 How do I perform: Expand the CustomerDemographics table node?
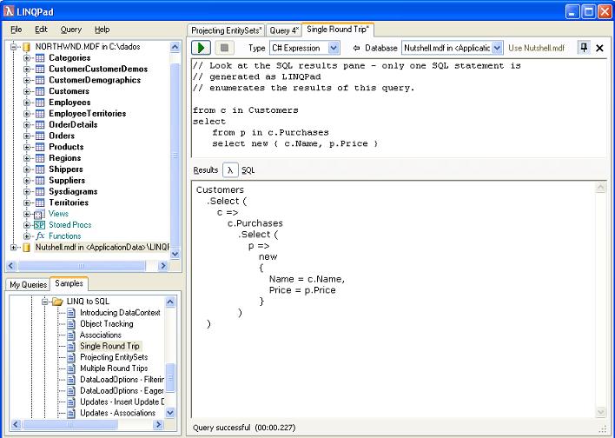pyautogui.click(x=27, y=81)
